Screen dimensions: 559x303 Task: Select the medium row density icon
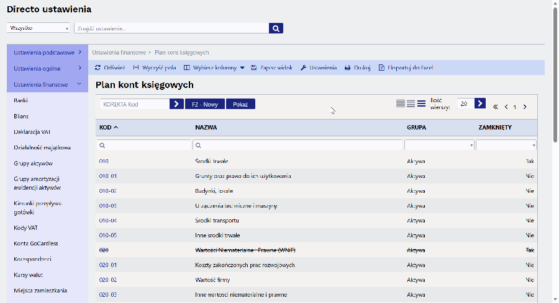click(x=411, y=103)
